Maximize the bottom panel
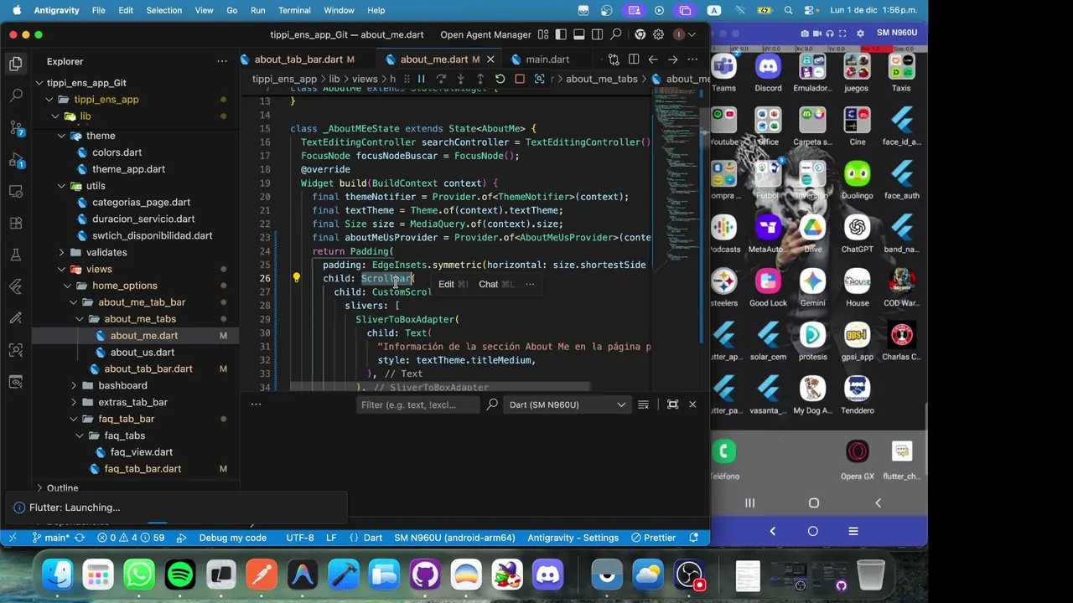Image resolution: width=1073 pixels, height=603 pixels. (x=672, y=405)
